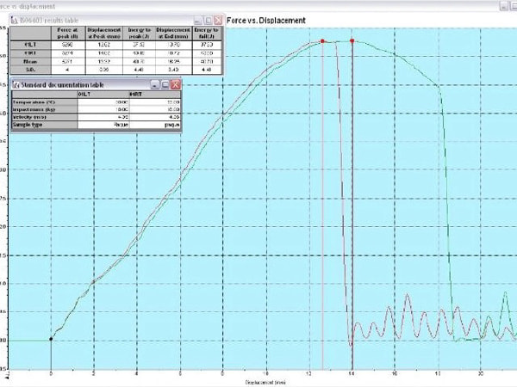
Task: Close the Standard documentation table window
Action: tap(176, 84)
